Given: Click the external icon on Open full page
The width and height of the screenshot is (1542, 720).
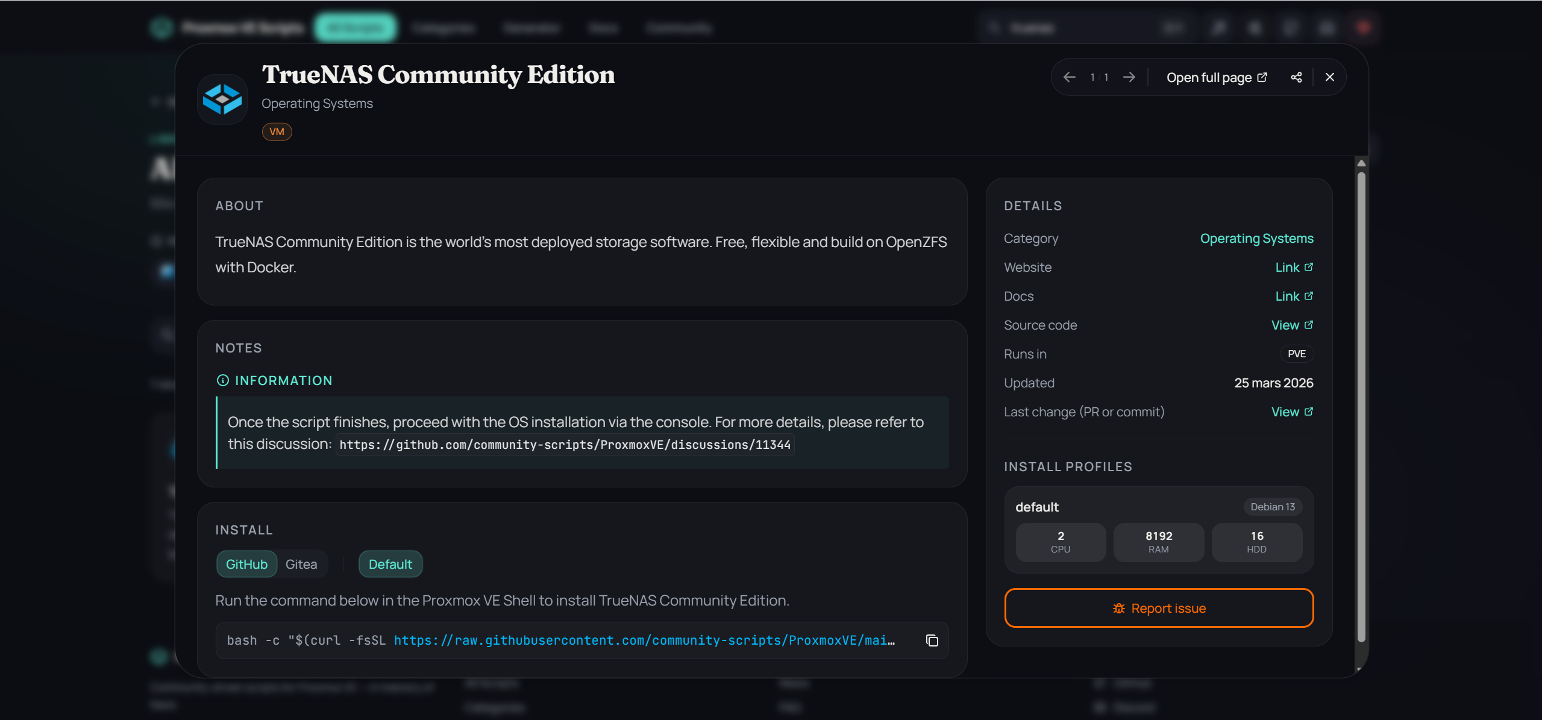Looking at the screenshot, I should [x=1262, y=77].
